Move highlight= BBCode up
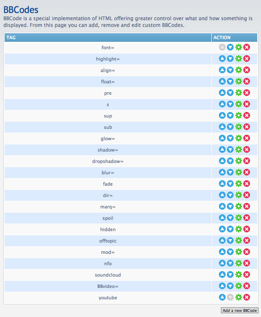The height and width of the screenshot is (317, 261). click(222, 59)
